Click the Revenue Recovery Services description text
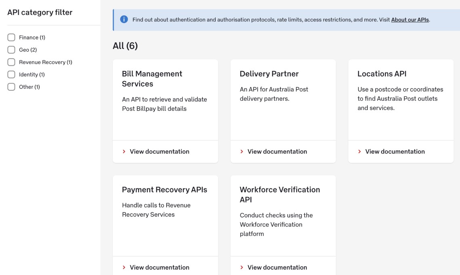The height and width of the screenshot is (275, 460). [x=156, y=210]
